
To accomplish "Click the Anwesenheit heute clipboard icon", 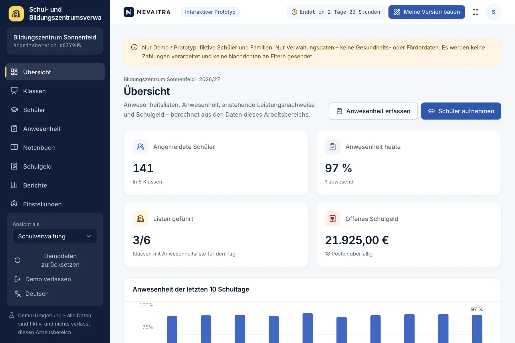I will [x=332, y=147].
